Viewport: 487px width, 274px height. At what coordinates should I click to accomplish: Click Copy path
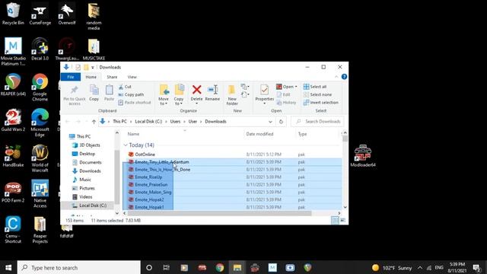131,94
